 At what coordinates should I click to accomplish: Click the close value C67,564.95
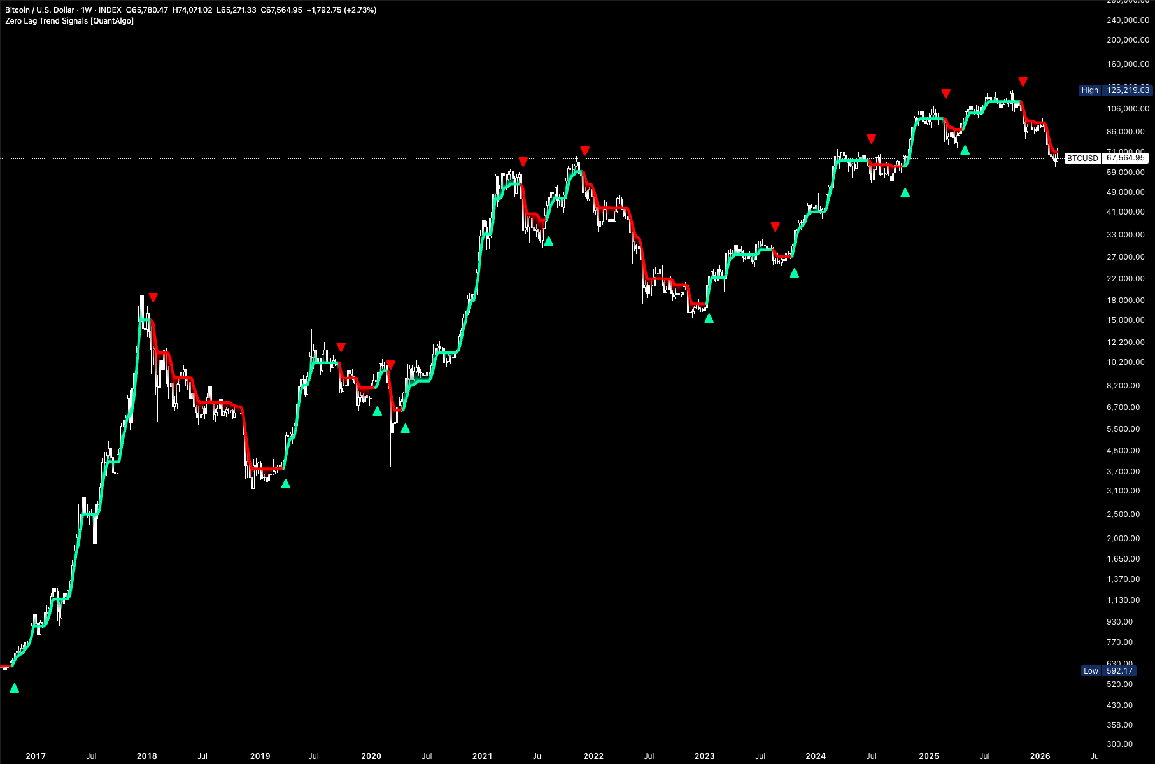(281, 10)
